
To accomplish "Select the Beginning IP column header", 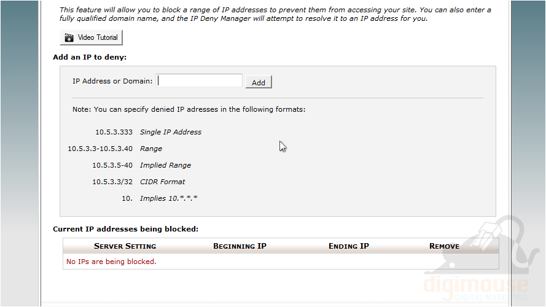I will [240, 246].
